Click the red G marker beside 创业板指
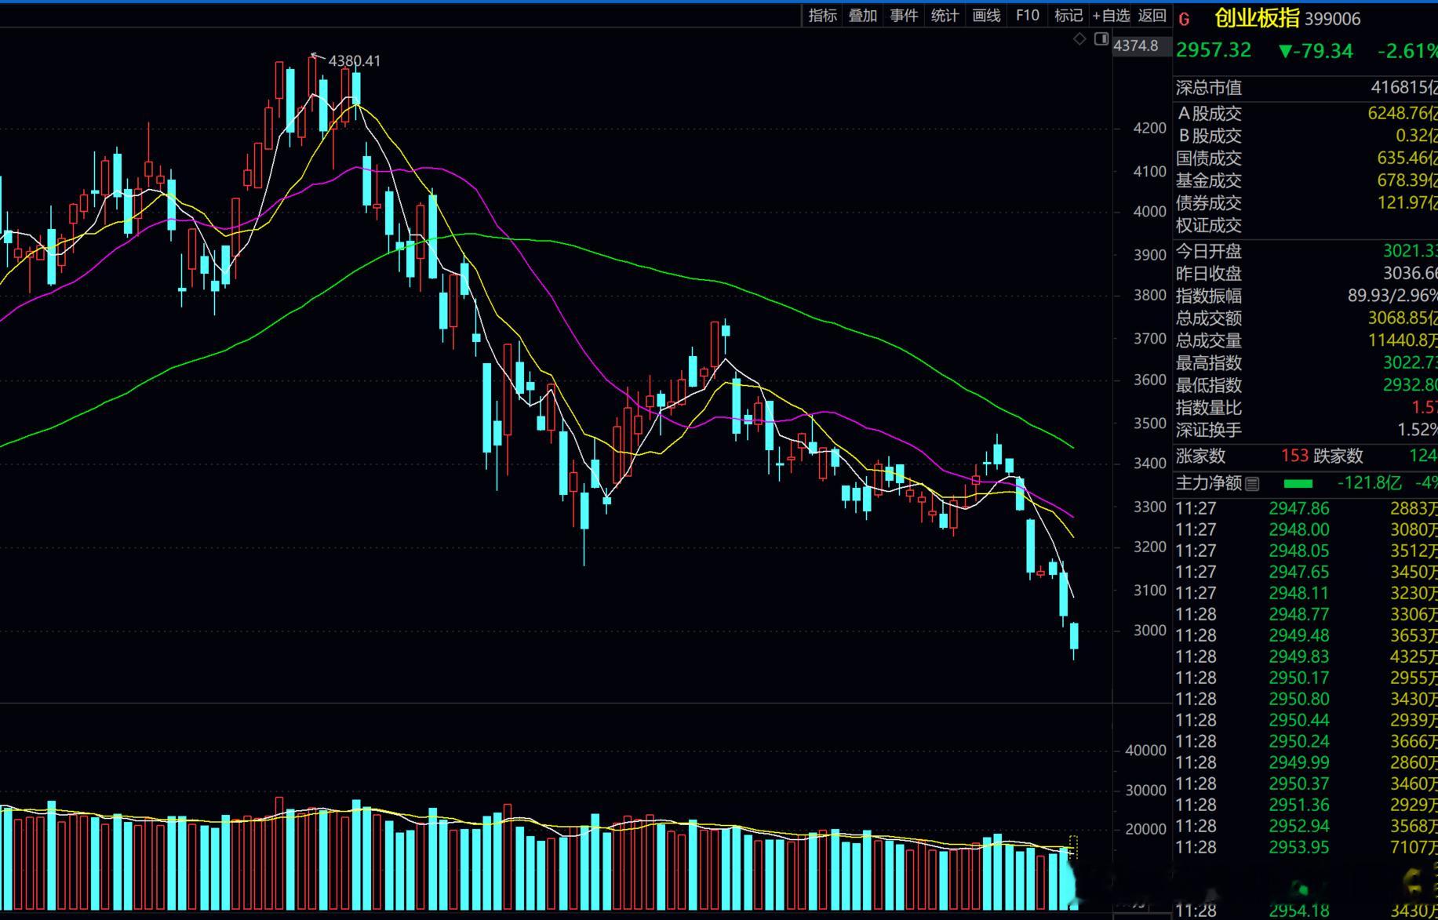The height and width of the screenshot is (920, 1438). (x=1185, y=20)
